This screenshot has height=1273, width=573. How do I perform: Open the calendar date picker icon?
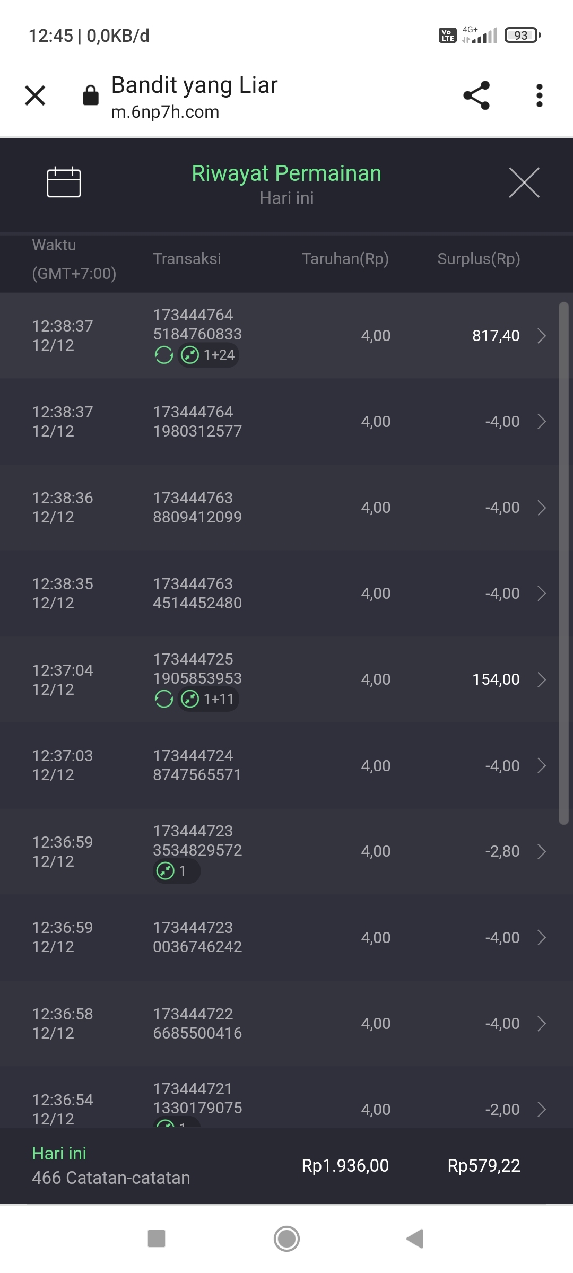(x=64, y=182)
